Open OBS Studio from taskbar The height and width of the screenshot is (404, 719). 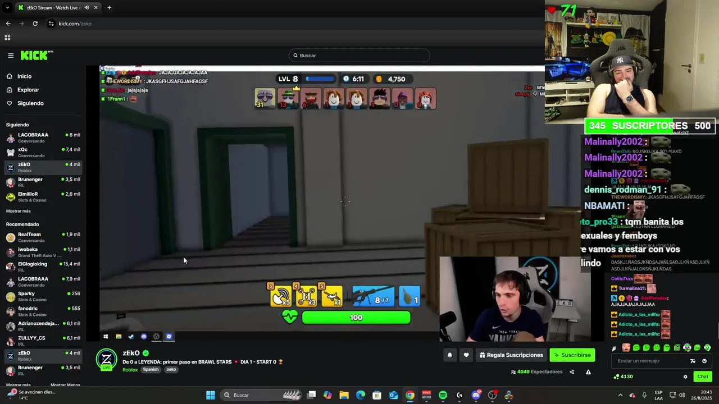493,395
